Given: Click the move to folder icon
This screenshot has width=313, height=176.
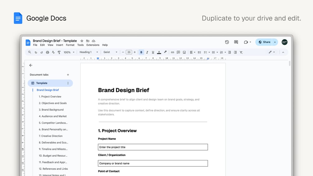Looking at the screenshot, I should point(88,41).
